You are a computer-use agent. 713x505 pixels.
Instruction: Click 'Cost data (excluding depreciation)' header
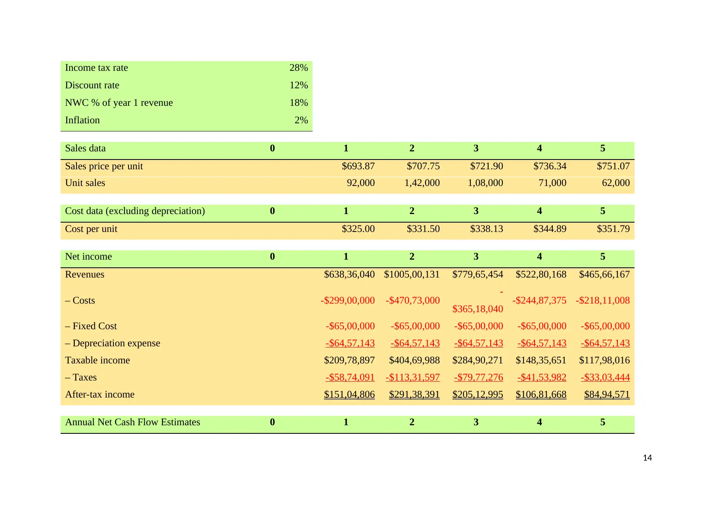[135, 211]
